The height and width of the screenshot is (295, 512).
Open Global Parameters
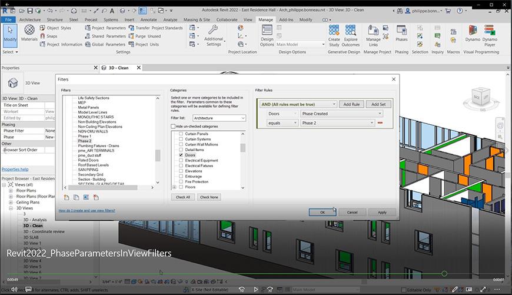pos(105,44)
